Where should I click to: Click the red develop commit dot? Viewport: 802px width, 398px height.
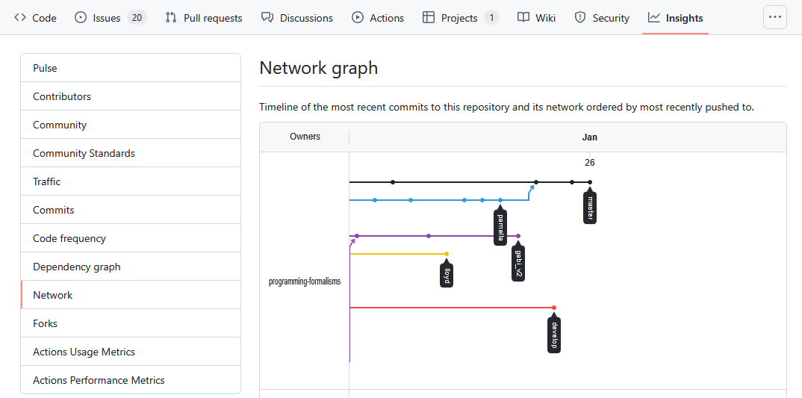pos(554,308)
